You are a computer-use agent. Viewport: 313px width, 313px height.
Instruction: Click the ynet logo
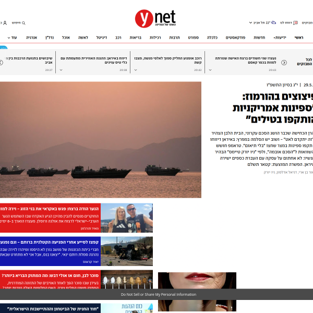(x=155, y=19)
